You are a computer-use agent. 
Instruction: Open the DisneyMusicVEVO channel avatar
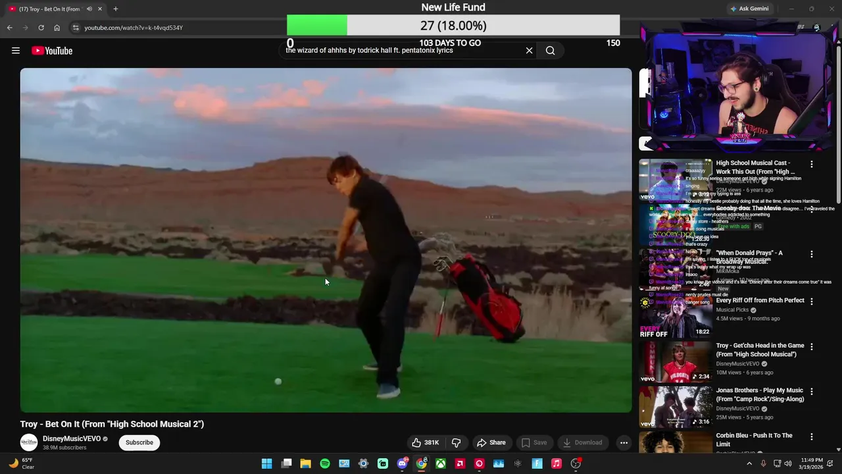29,442
